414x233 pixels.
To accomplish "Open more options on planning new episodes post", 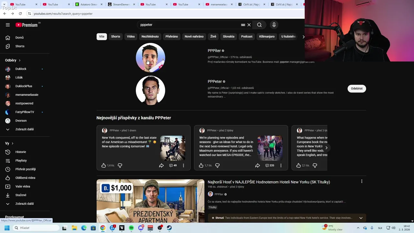I will point(281,165).
